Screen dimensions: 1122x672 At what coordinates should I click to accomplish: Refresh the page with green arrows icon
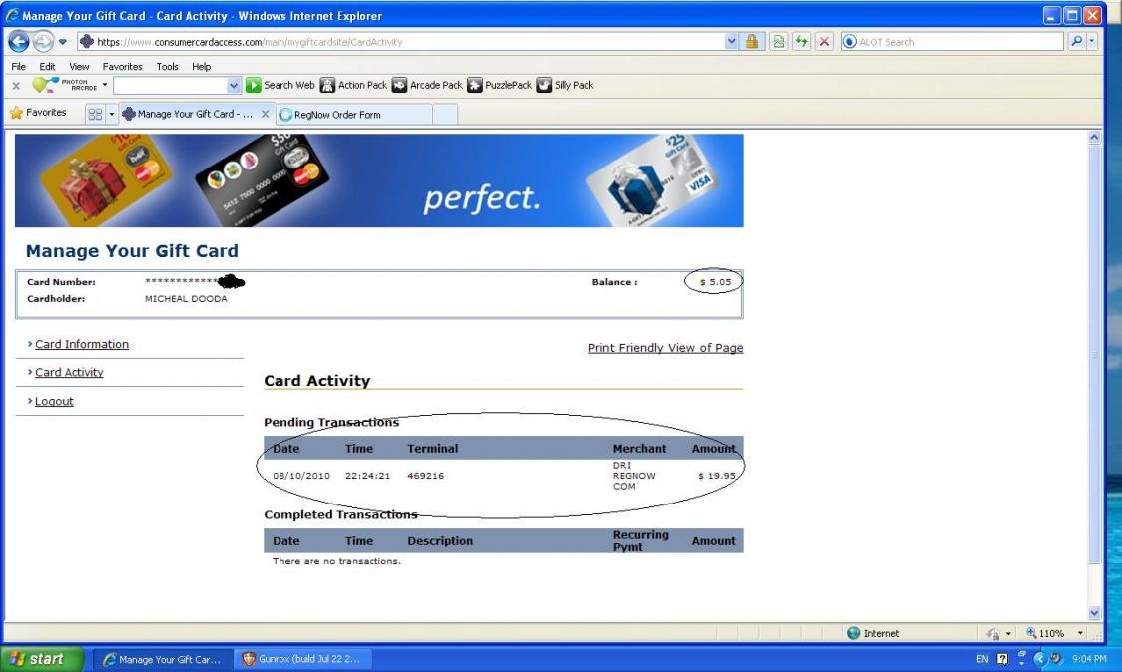tap(801, 42)
